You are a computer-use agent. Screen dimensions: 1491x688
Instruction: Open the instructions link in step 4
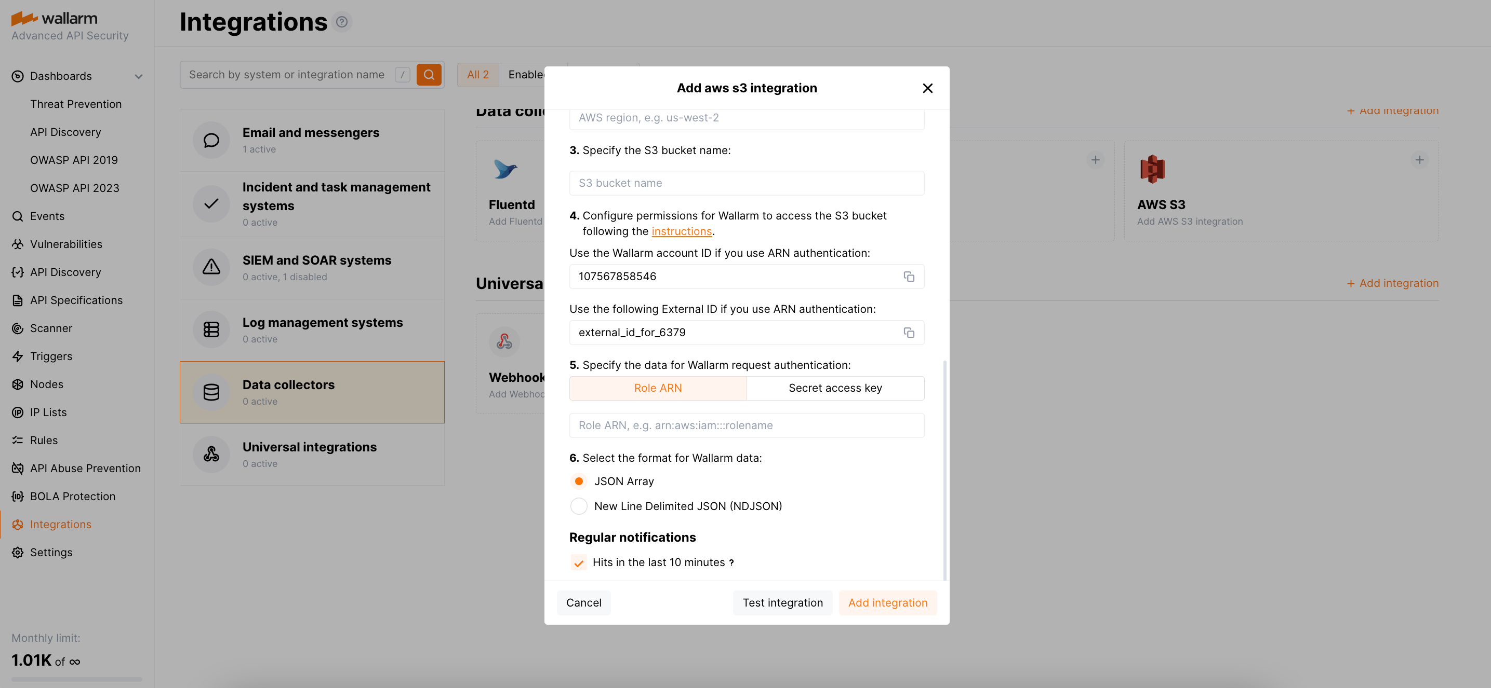click(x=681, y=231)
